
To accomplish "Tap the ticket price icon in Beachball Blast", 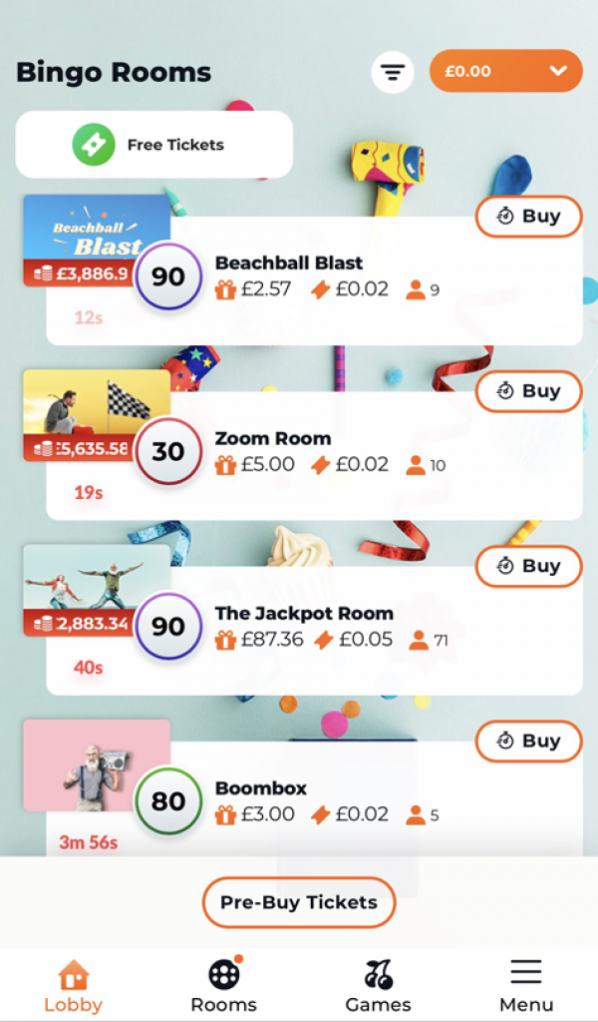I will [320, 290].
